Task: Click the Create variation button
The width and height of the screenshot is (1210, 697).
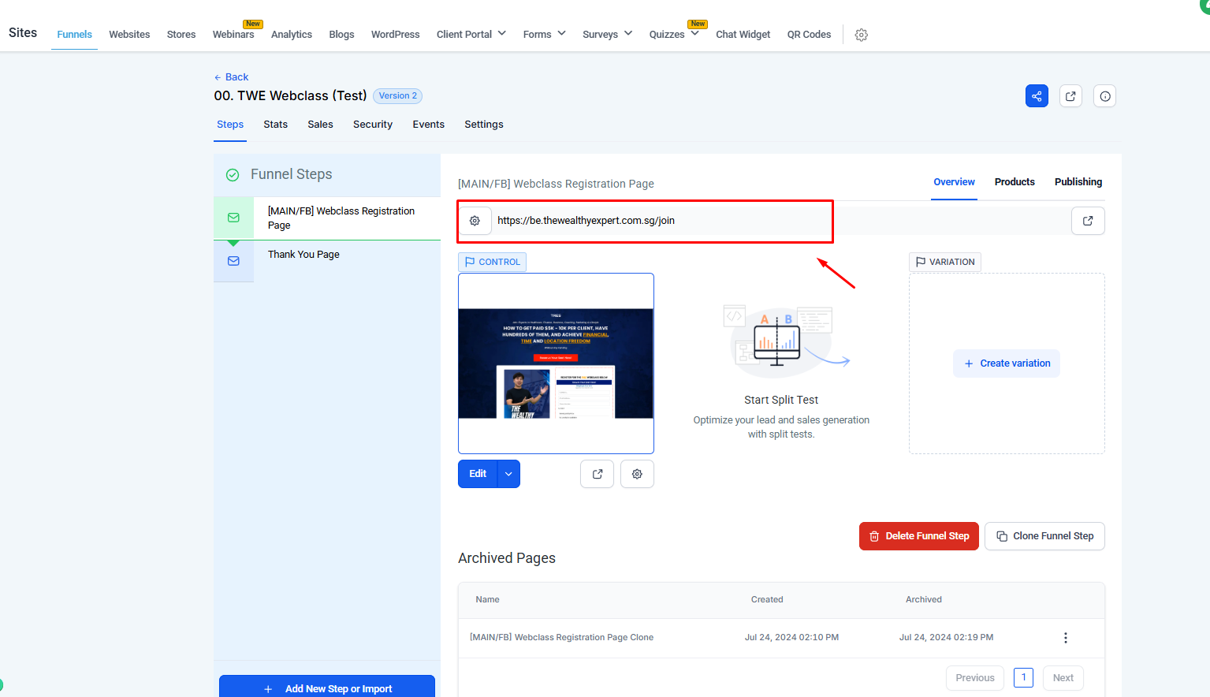Action: point(1007,363)
